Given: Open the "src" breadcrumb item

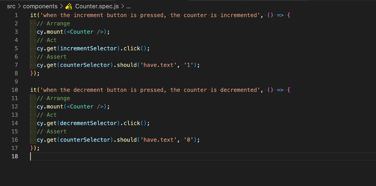Looking at the screenshot, I should (x=11, y=6).
